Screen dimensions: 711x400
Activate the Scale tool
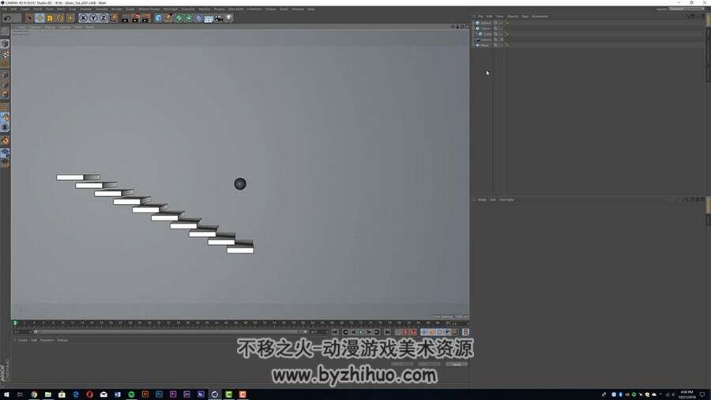50,18
